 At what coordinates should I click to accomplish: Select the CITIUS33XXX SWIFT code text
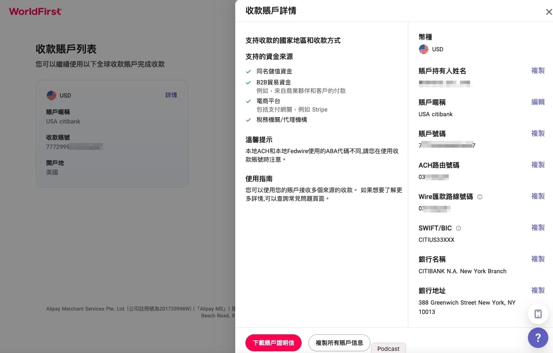pos(436,240)
